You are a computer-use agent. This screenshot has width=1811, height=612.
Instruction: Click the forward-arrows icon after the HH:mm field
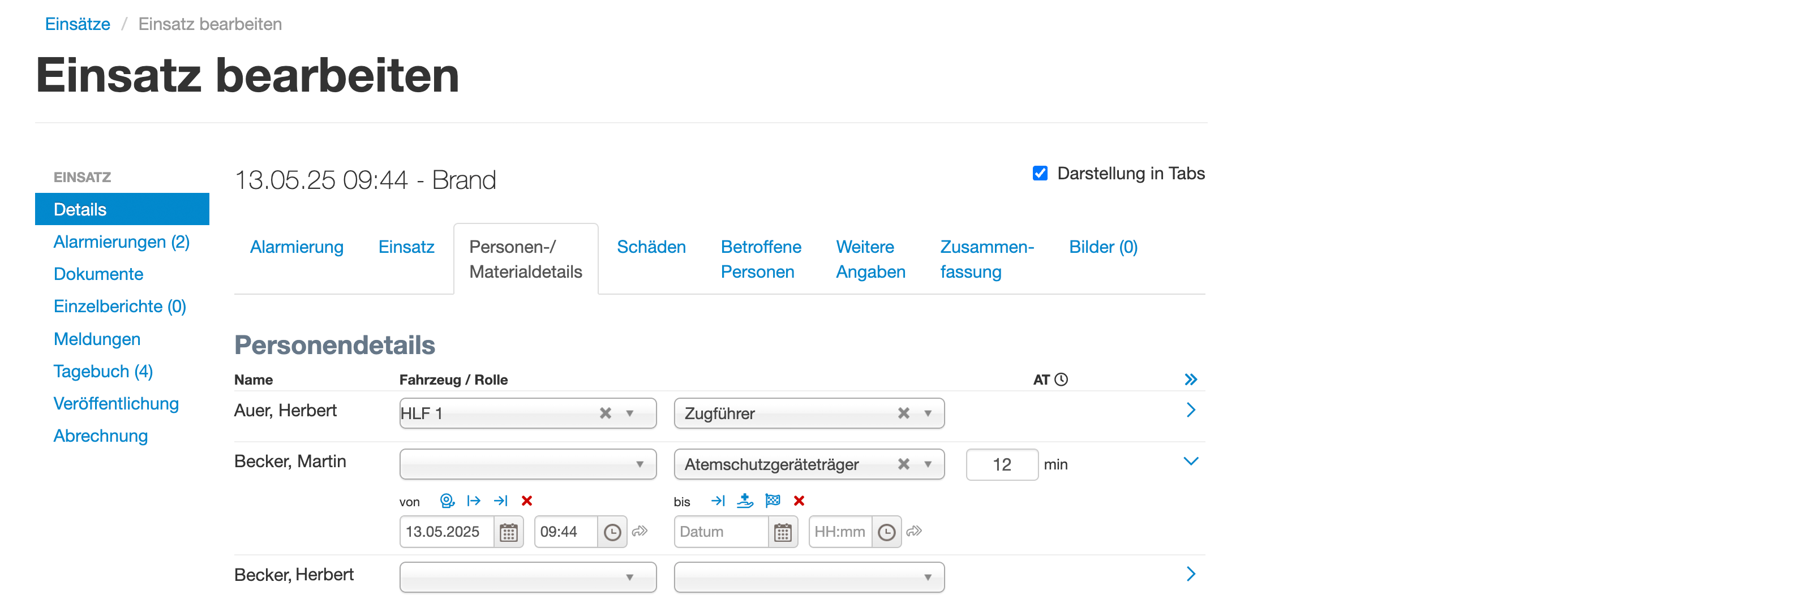tap(914, 531)
